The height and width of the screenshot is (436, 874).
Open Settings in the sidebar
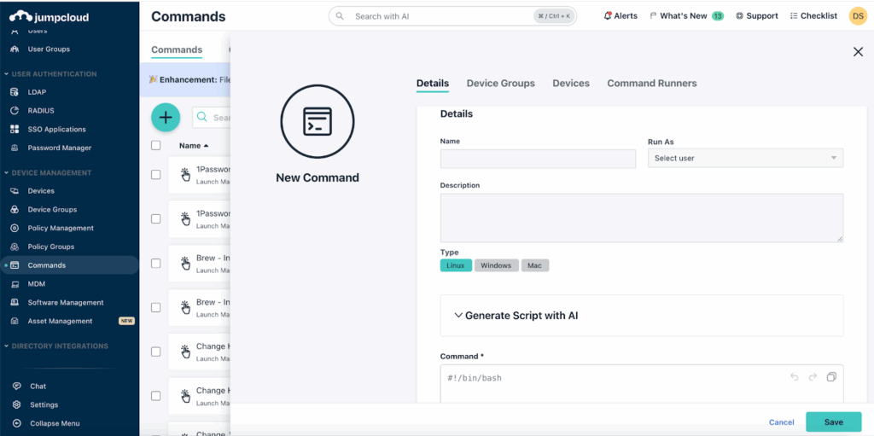point(44,405)
